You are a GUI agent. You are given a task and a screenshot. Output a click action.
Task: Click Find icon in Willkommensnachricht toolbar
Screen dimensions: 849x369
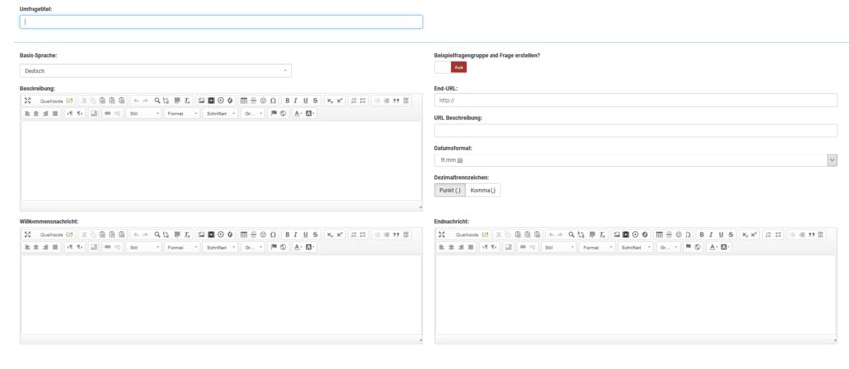pos(157,235)
